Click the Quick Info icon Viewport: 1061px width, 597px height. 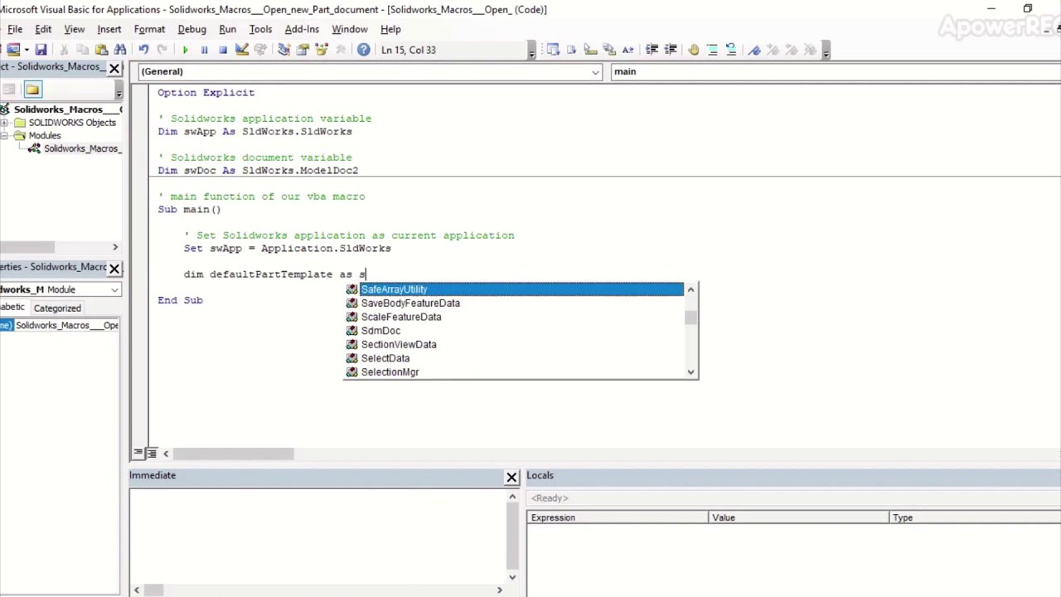pyautogui.click(x=590, y=50)
